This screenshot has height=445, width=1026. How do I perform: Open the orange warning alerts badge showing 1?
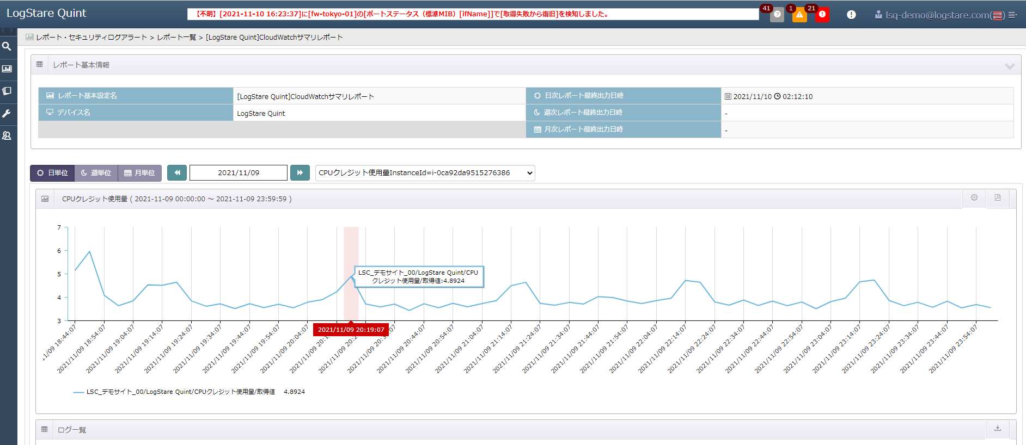[799, 15]
